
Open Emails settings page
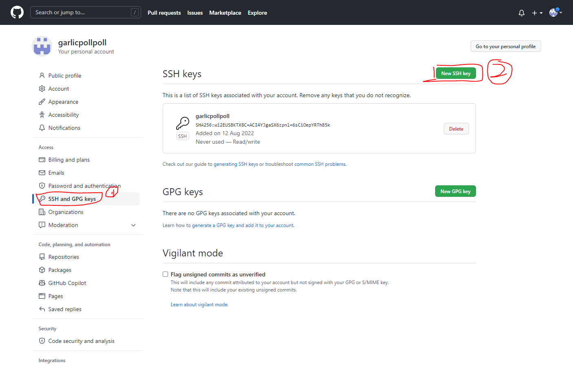click(56, 173)
